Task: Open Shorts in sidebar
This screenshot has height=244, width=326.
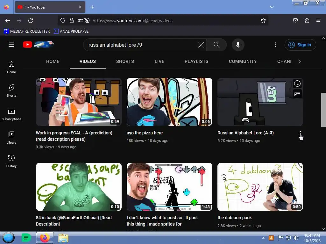Action: 11,91
